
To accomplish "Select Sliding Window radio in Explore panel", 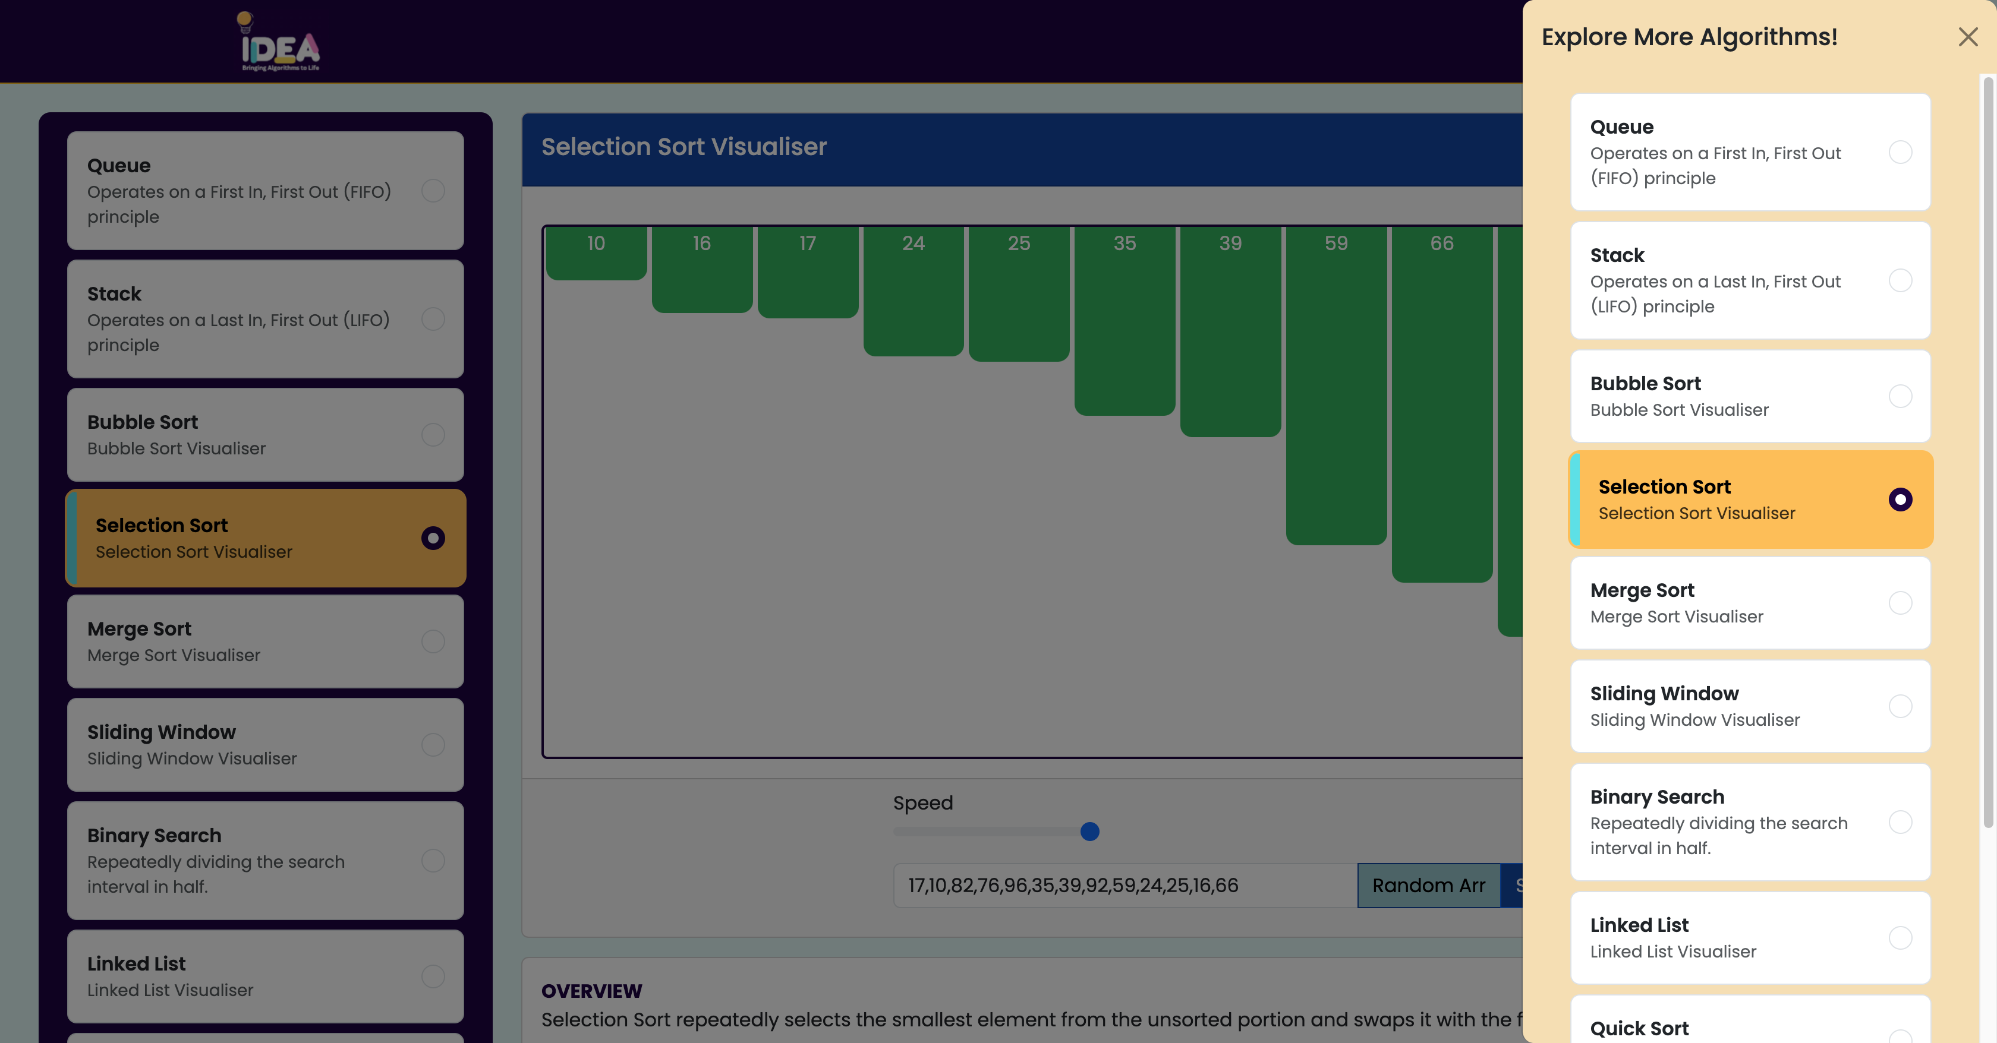I will (1900, 706).
